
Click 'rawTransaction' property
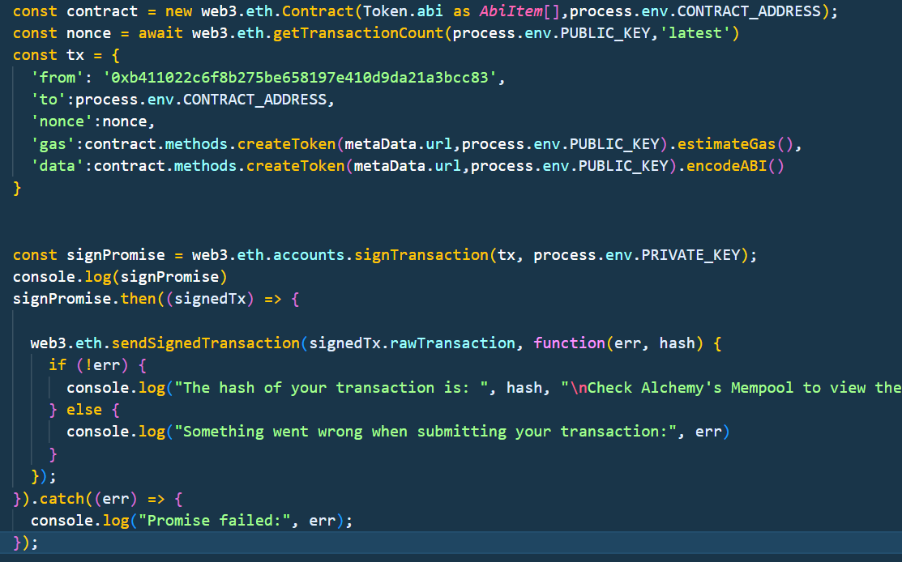(453, 343)
